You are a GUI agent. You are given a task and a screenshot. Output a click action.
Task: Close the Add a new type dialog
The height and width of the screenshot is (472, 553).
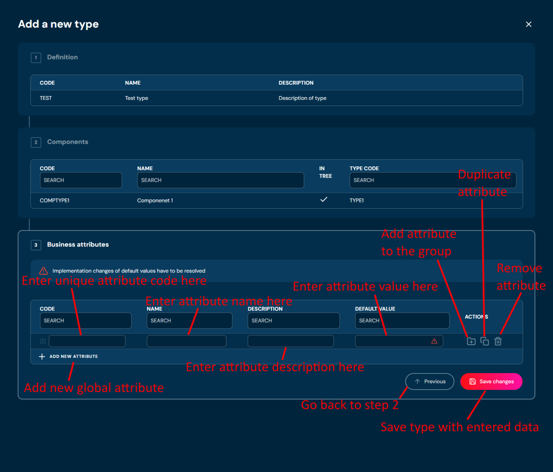(528, 24)
